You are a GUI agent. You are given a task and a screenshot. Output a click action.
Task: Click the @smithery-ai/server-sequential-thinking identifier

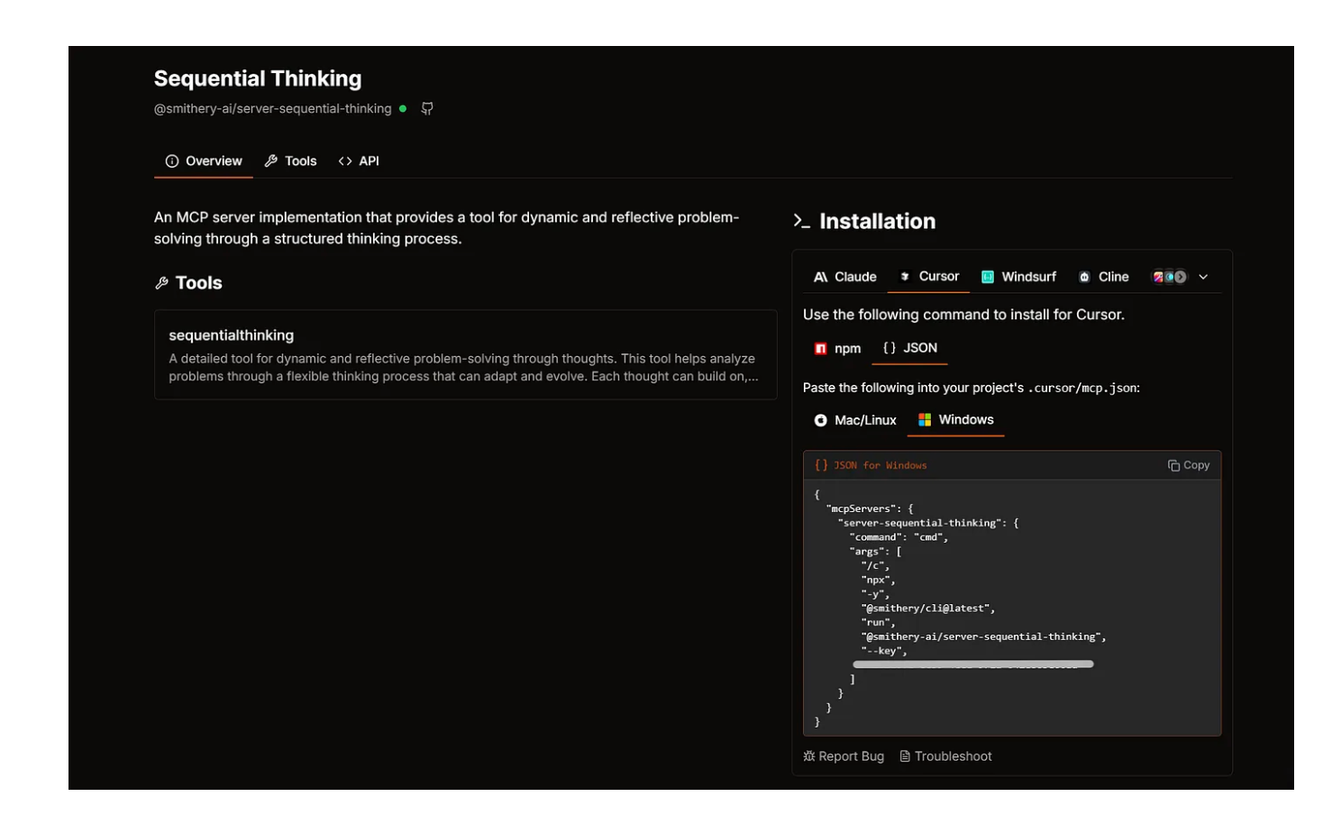tap(272, 109)
